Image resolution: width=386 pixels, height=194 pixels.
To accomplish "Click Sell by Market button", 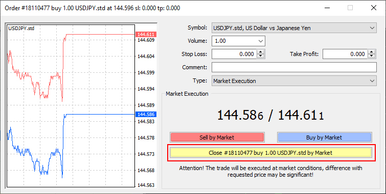I will tap(217, 137).
